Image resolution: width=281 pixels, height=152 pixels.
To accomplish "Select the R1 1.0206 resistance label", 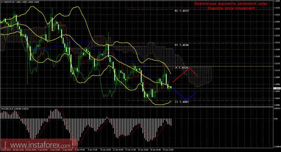I will (x=182, y=45).
